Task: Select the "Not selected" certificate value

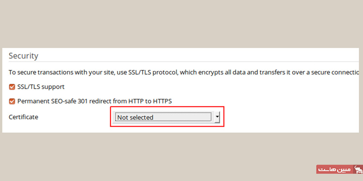Action: (135, 117)
